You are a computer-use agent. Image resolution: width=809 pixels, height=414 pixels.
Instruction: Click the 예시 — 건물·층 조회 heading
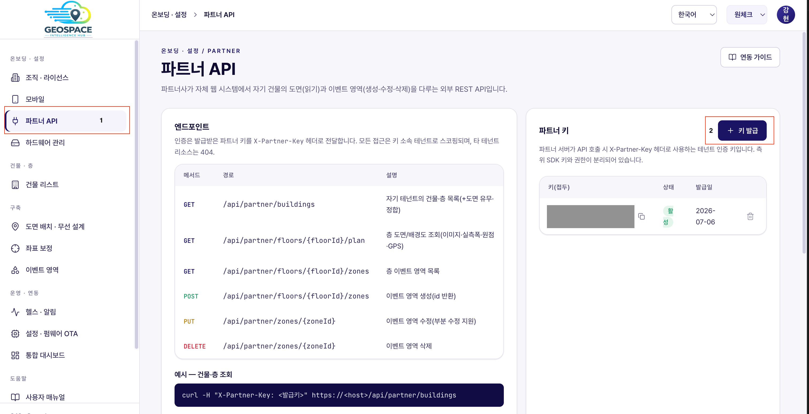[203, 374]
